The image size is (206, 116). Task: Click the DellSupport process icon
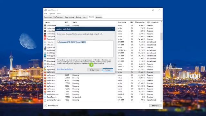click(45, 56)
